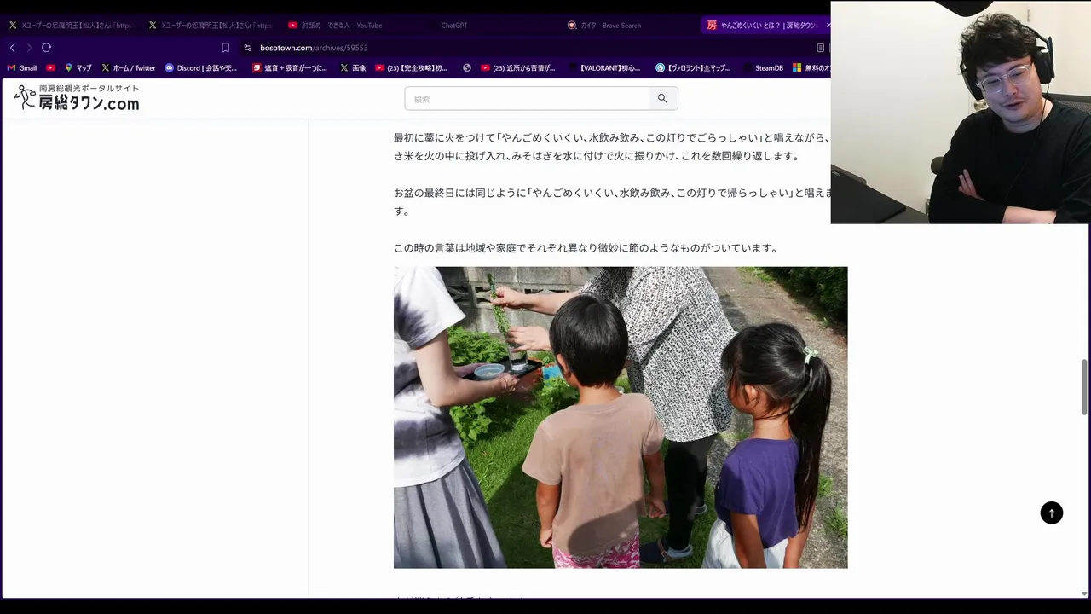The height and width of the screenshot is (614, 1091).
Task: Click the address bar URL bosotown.com/archives/59553
Action: [x=314, y=48]
